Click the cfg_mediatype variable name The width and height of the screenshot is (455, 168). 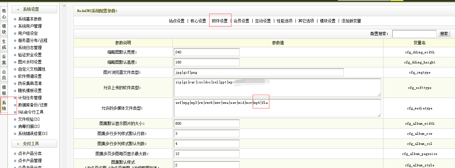[x=419, y=108]
